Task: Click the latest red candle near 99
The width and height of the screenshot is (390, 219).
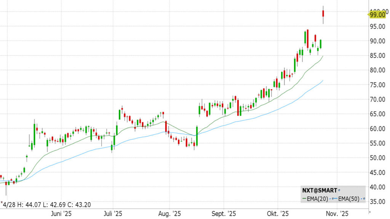Action: [x=323, y=14]
